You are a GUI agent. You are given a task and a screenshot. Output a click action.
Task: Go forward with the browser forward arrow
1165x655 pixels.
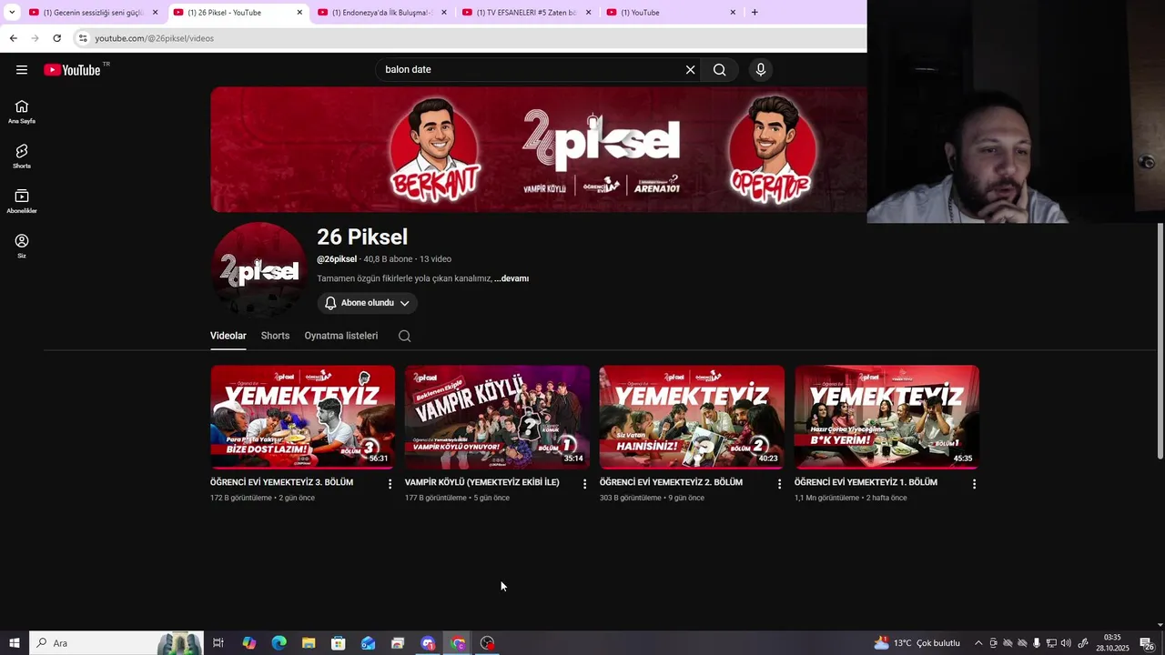[35, 38]
